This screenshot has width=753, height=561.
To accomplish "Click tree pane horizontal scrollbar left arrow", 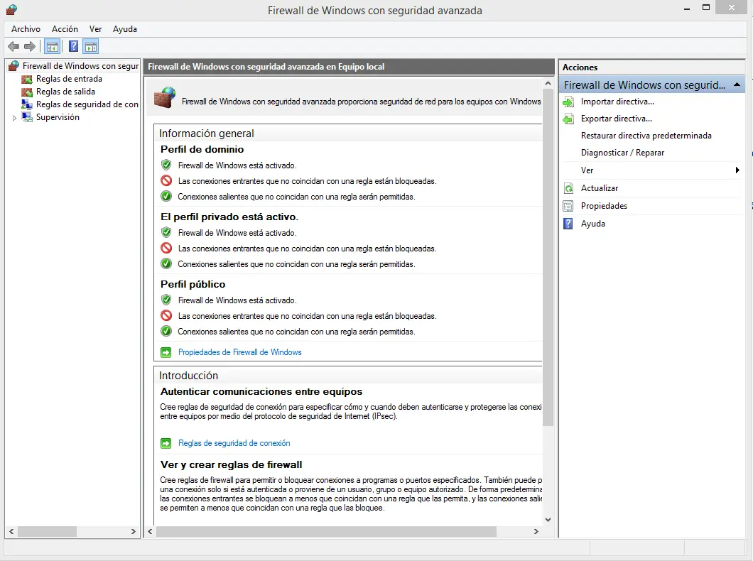I will pos(11,532).
